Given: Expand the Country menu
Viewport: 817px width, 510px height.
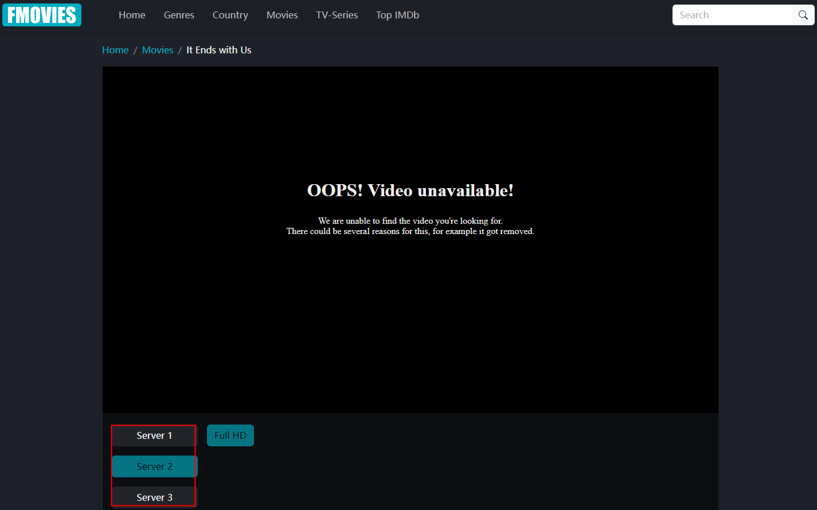Looking at the screenshot, I should 230,15.
